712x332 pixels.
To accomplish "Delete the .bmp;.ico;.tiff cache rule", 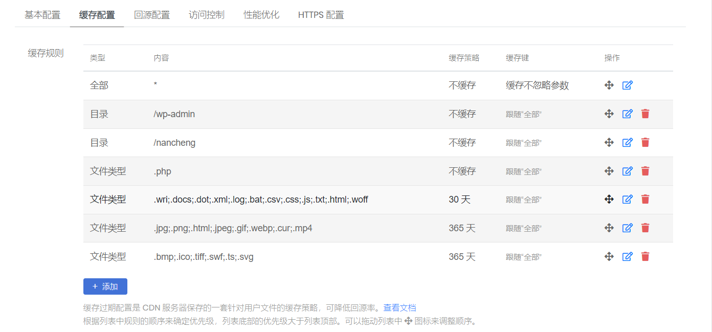I will click(x=645, y=256).
